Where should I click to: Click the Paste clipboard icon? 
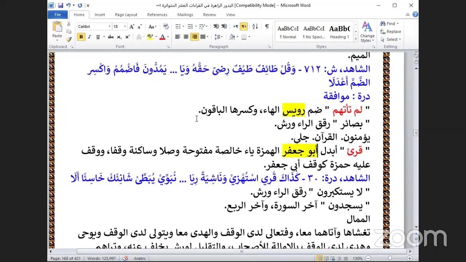tap(57, 27)
